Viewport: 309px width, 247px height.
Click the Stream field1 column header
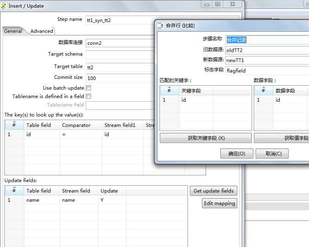[x=123, y=125]
